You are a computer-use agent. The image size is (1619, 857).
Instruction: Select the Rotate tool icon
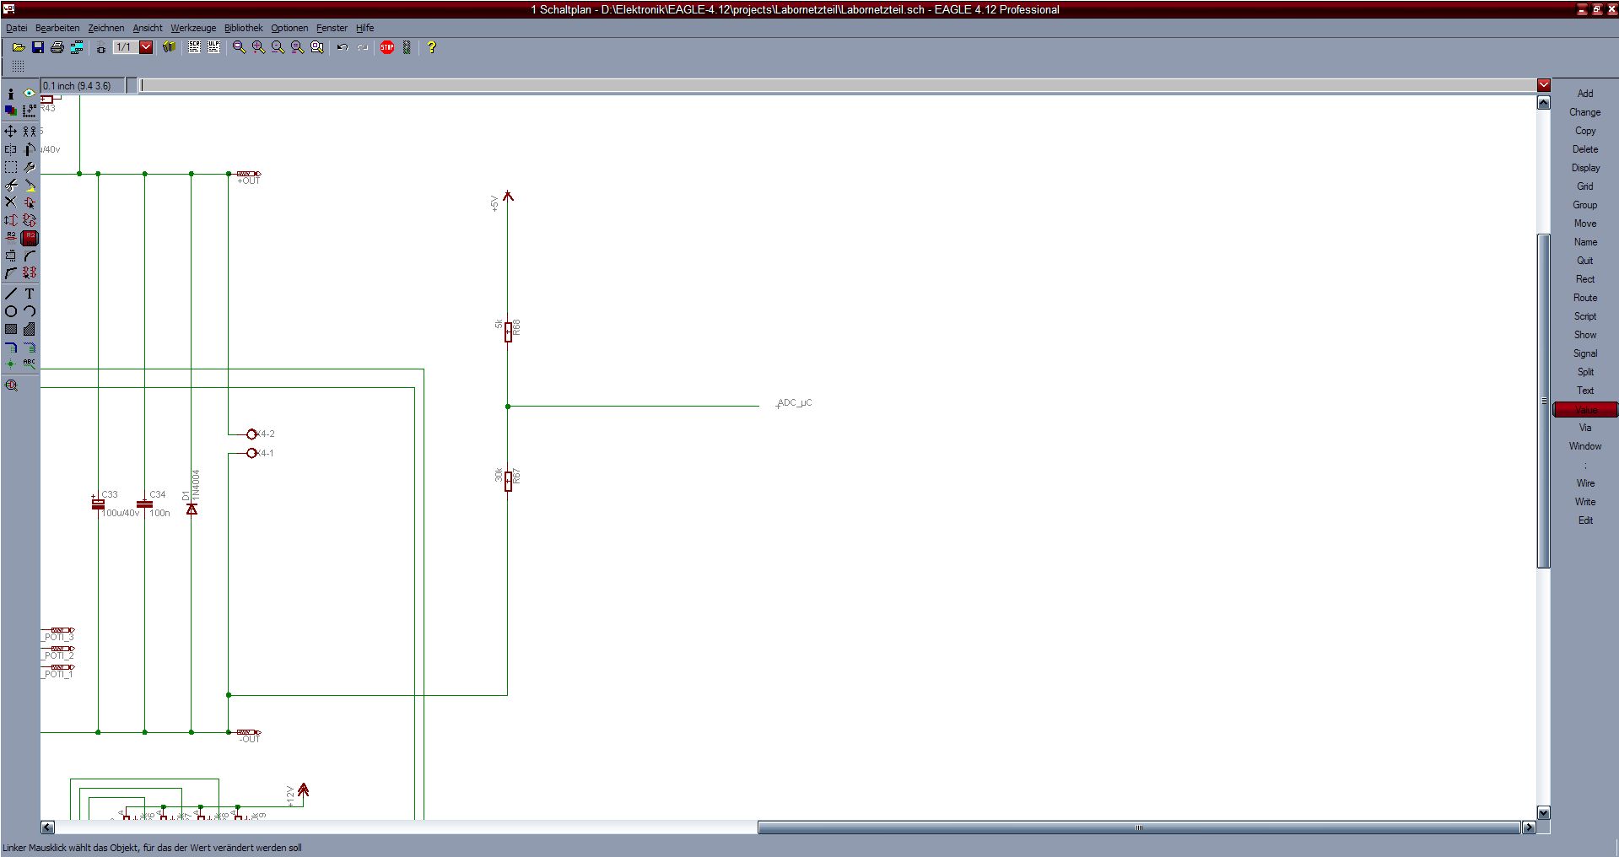coord(30,149)
